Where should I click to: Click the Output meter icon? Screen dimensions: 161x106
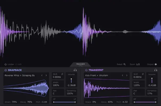pos(156,64)
